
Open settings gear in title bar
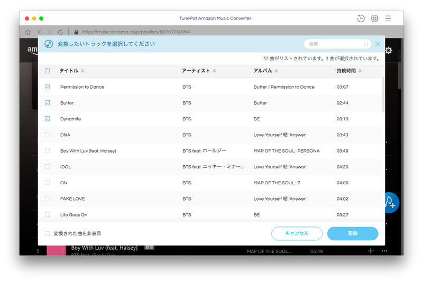[374, 18]
